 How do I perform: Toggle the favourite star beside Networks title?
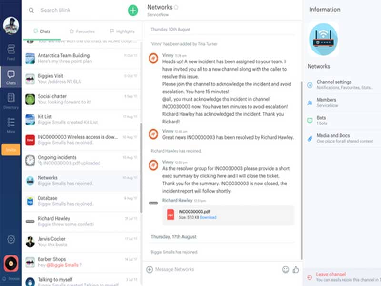click(x=176, y=7)
